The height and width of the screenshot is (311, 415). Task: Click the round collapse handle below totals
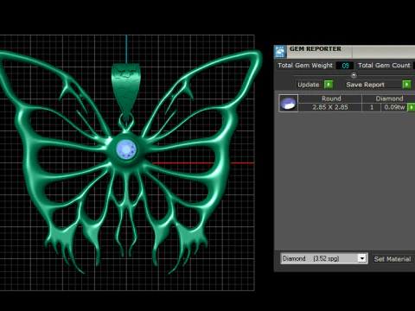(354, 75)
